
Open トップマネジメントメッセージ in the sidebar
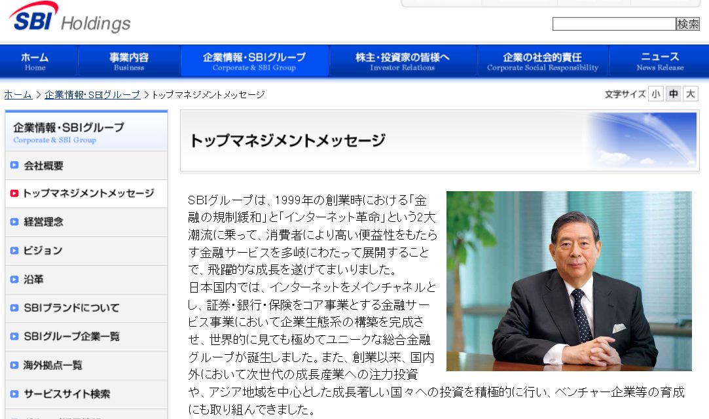pos(86,193)
